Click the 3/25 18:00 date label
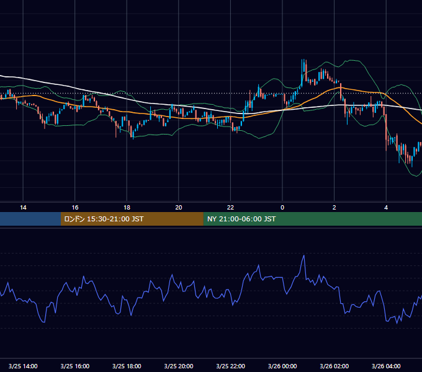 pyautogui.click(x=127, y=366)
